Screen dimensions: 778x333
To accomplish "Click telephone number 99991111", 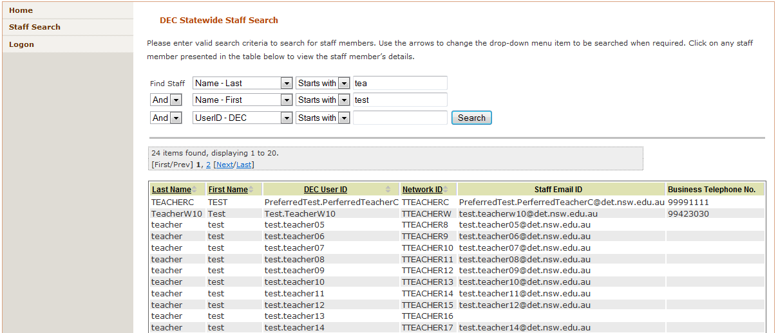I will [x=688, y=202].
